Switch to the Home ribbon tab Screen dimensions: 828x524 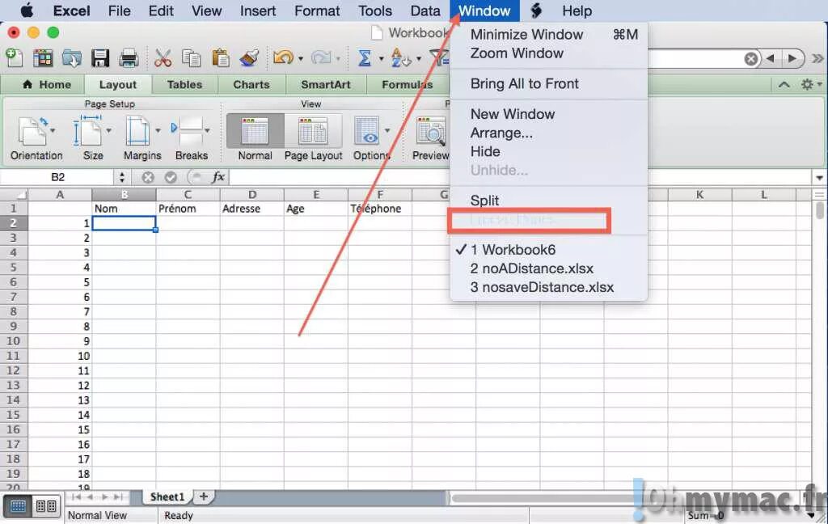pos(46,85)
